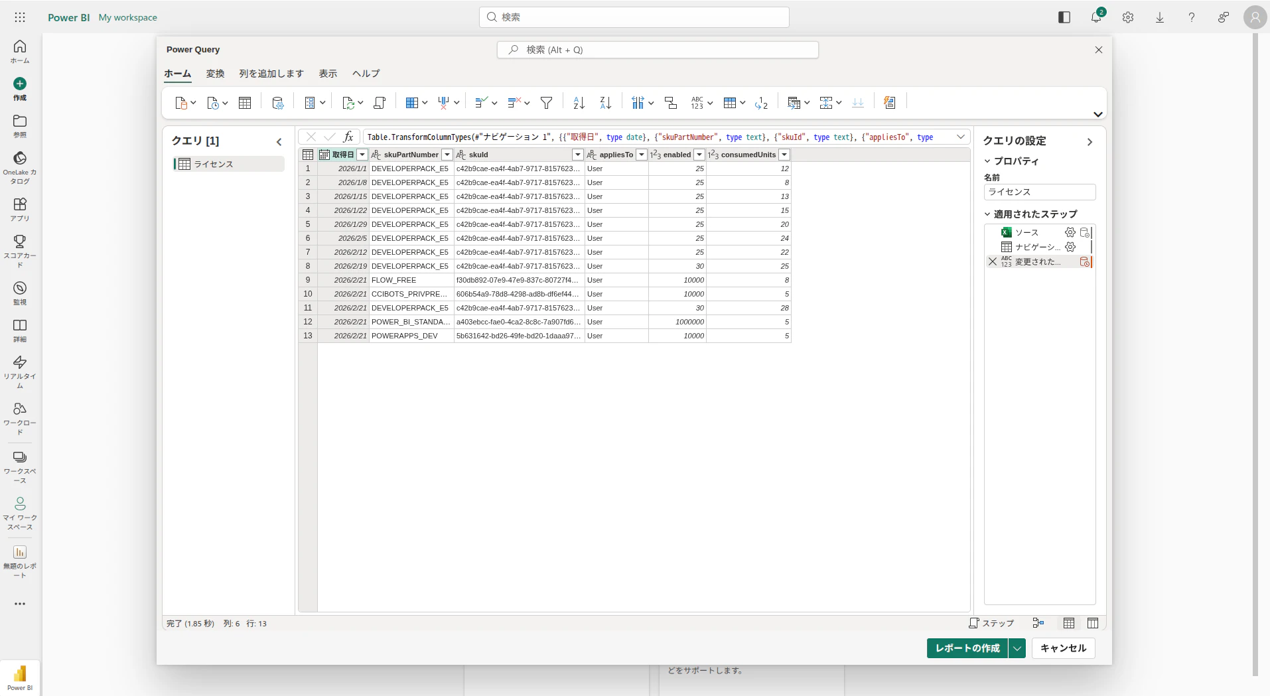Click the top Power BI 検索 box
Viewport: 1270px width, 696px height.
[x=634, y=17]
